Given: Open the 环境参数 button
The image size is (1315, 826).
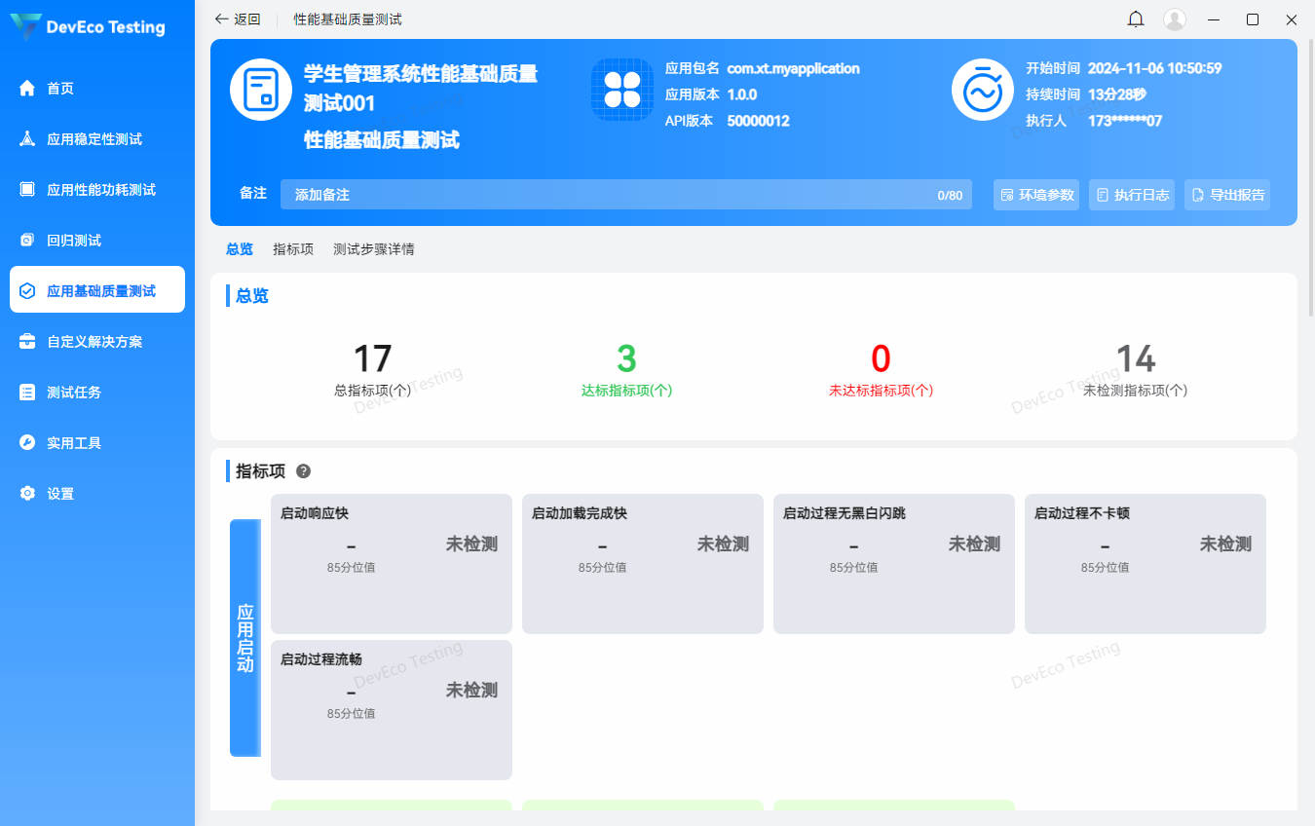Looking at the screenshot, I should (x=1036, y=195).
